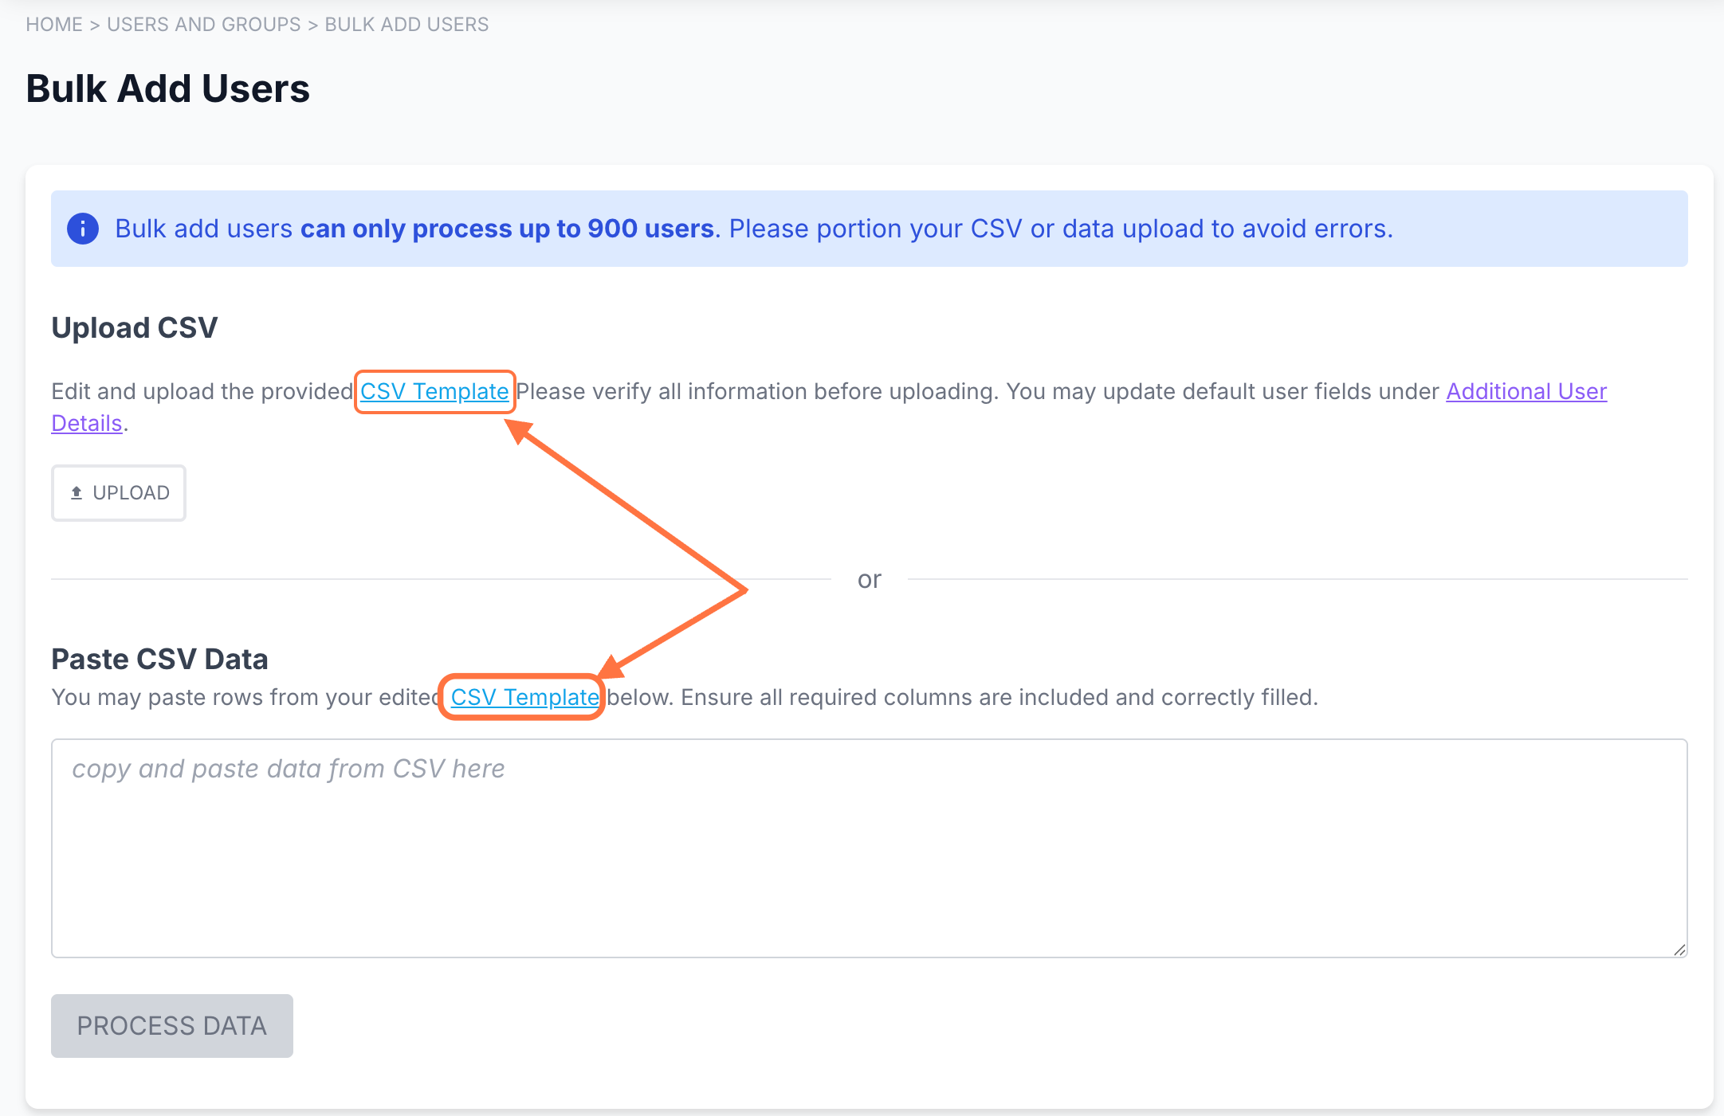Open CSV Template link under Upload CSV
1724x1116 pixels.
click(434, 391)
